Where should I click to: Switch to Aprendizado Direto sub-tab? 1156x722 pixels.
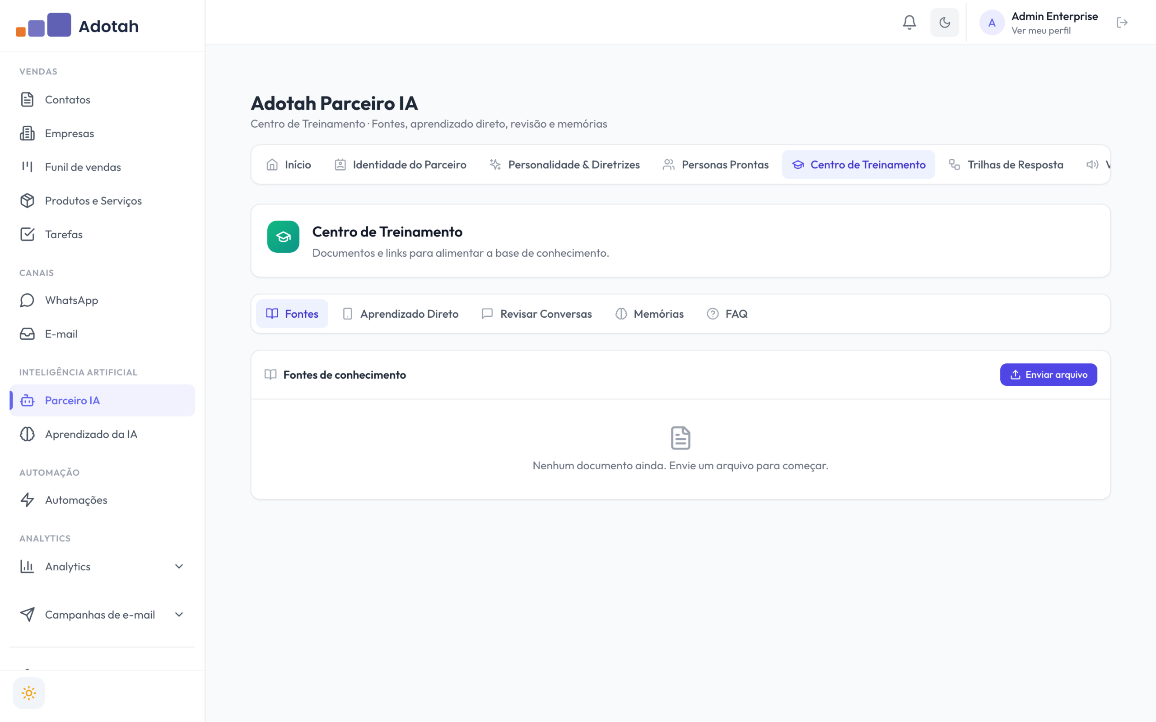pos(400,314)
